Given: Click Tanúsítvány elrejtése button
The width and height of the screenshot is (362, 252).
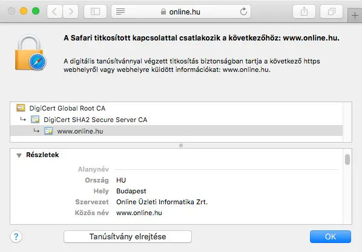Looking at the screenshot, I should point(128,236).
